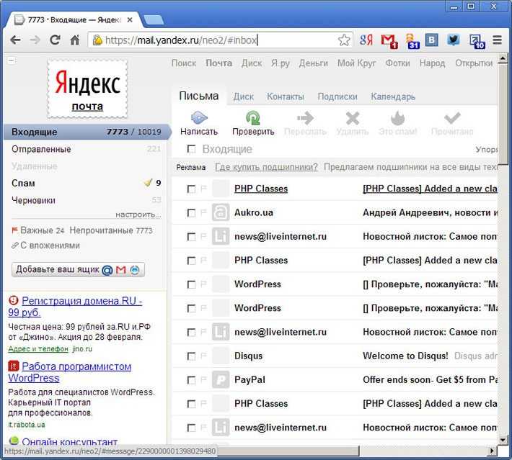Image resolution: width=512 pixels, height=460 pixels.
Task: Click the browser Forward arrow
Action: click(35, 40)
